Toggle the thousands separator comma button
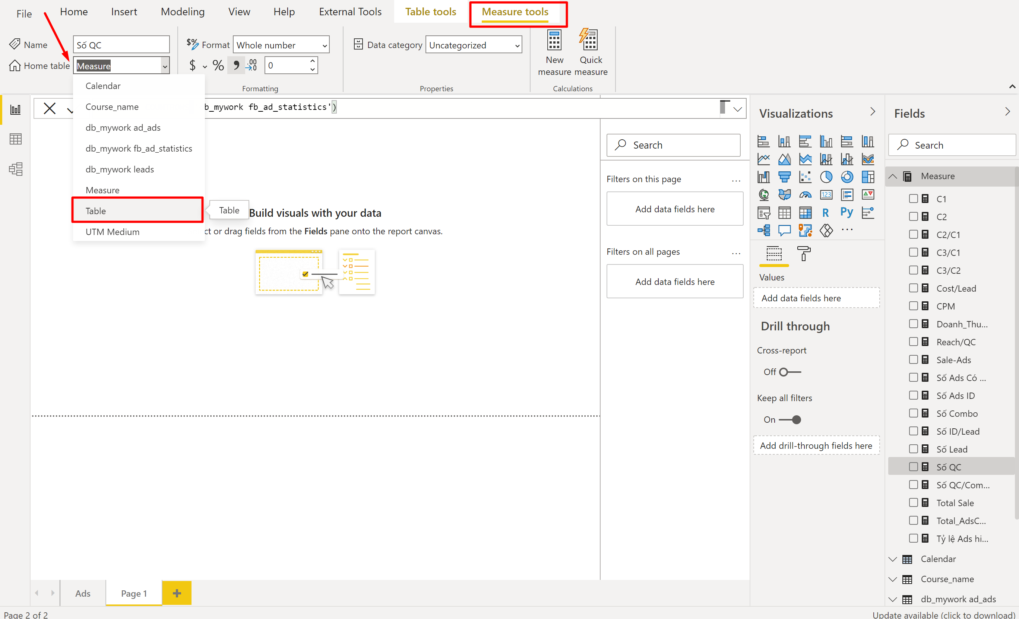 tap(236, 65)
